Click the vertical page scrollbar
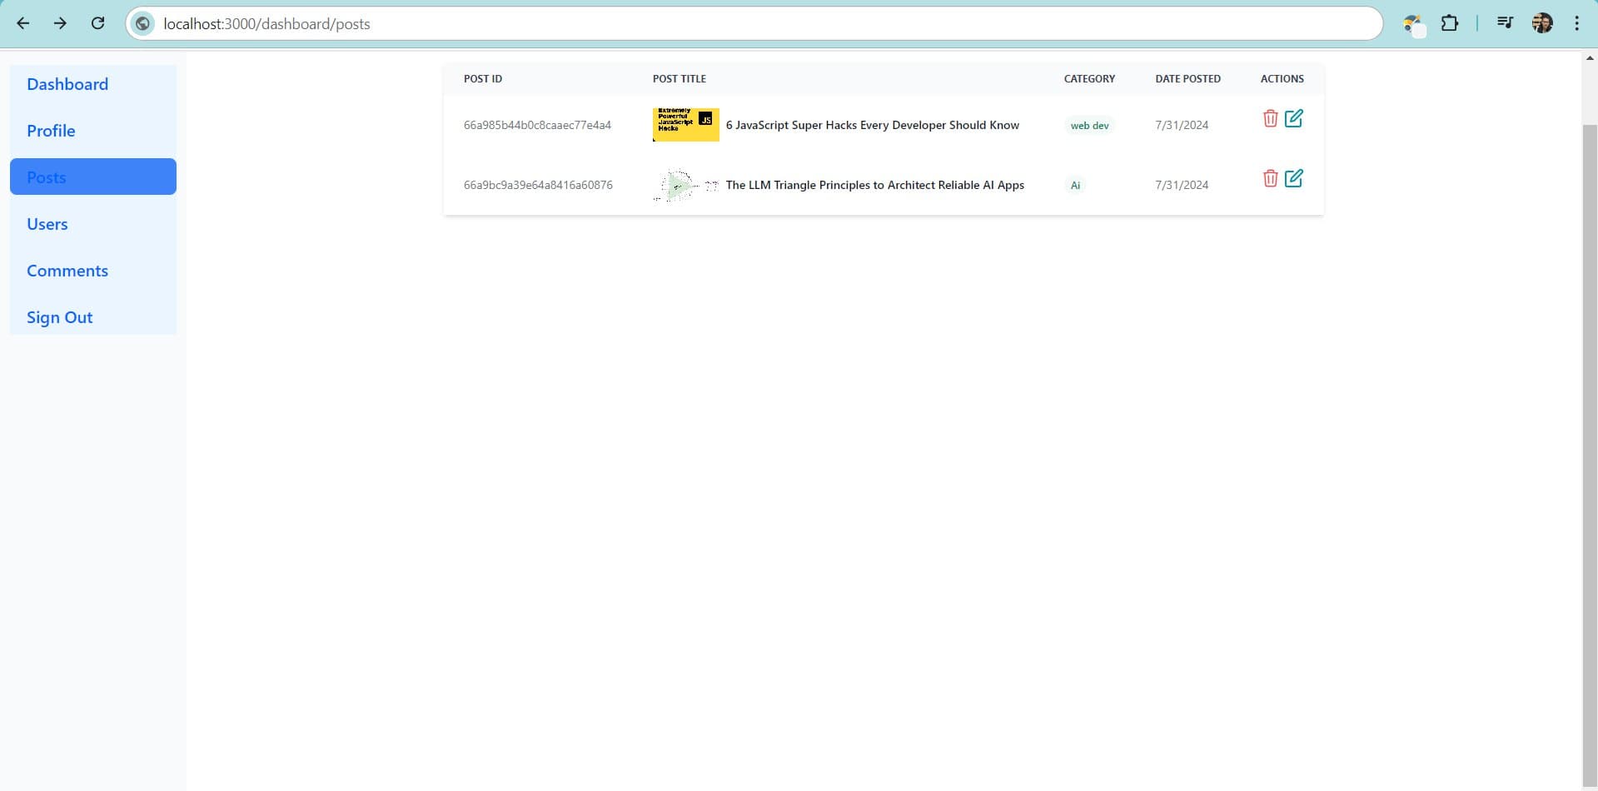This screenshot has height=791, width=1598. tap(1589, 416)
